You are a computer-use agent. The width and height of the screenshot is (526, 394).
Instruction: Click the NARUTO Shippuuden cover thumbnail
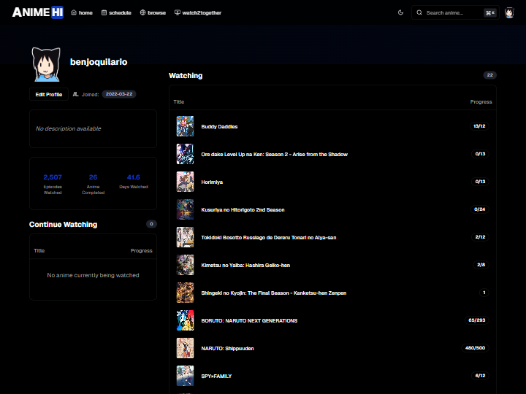pyautogui.click(x=185, y=348)
